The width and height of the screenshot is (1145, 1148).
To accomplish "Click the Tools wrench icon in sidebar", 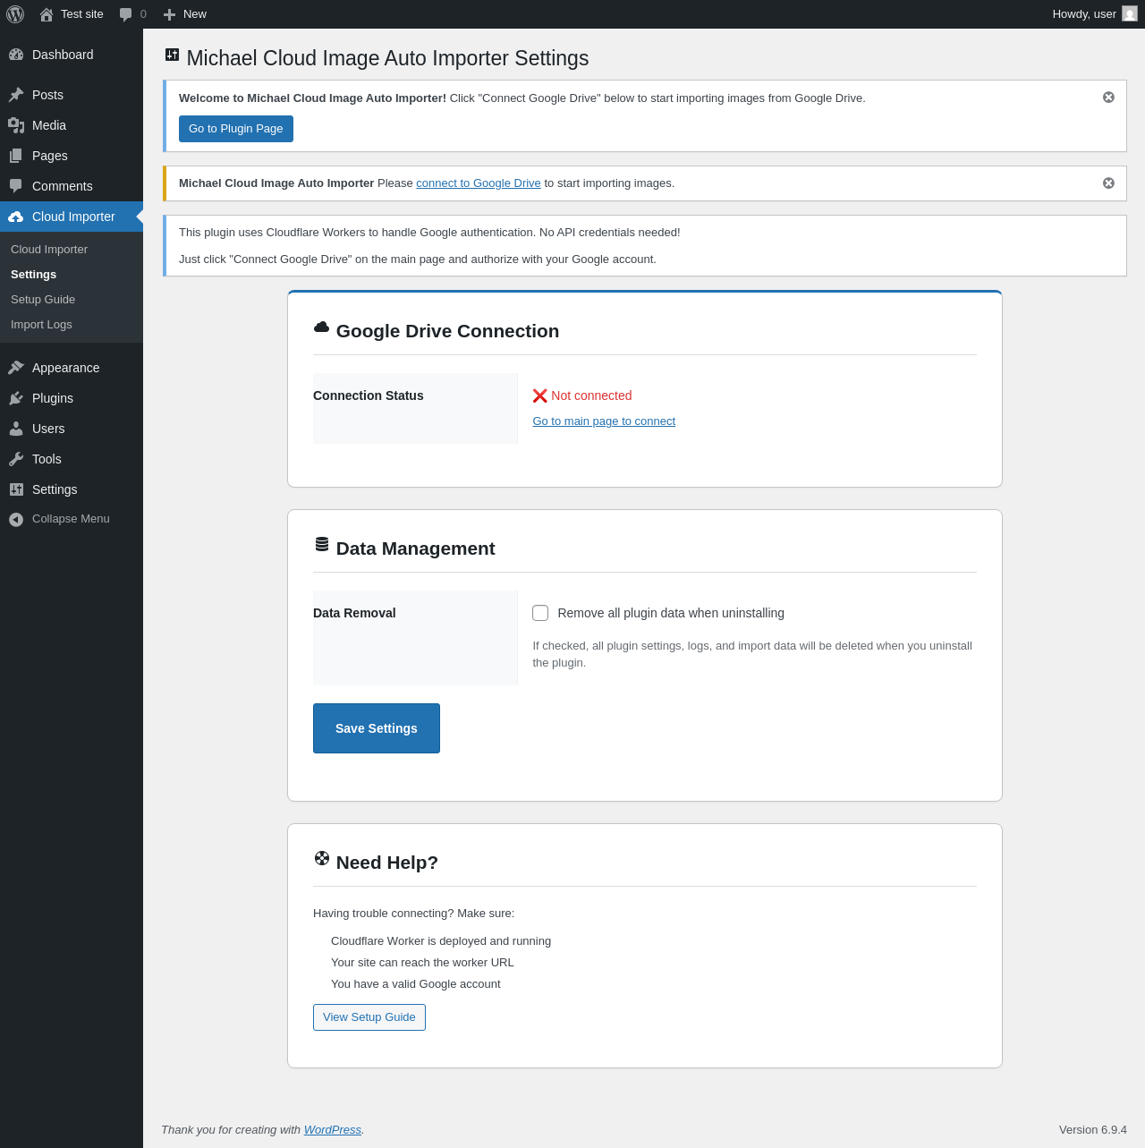I will coord(16,459).
